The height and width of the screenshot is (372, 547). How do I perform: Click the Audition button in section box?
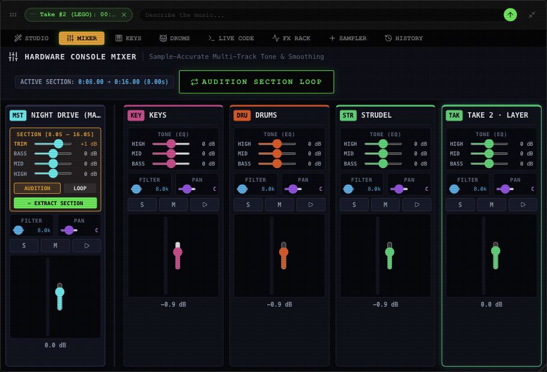[x=37, y=188]
